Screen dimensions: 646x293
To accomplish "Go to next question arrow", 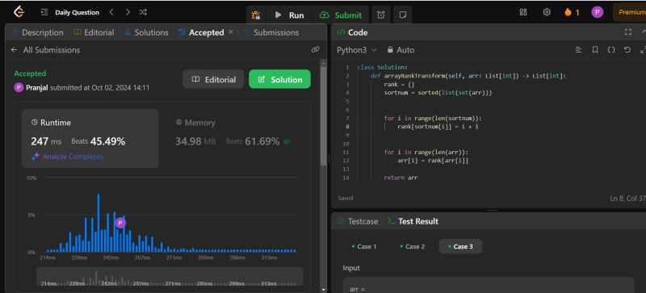I will [x=128, y=12].
